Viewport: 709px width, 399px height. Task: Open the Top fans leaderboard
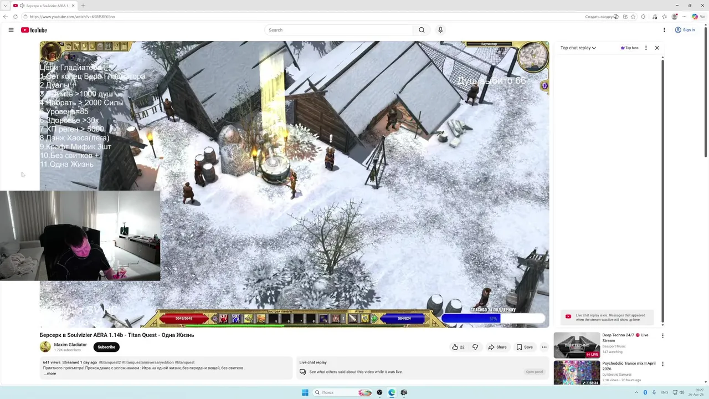pos(629,48)
